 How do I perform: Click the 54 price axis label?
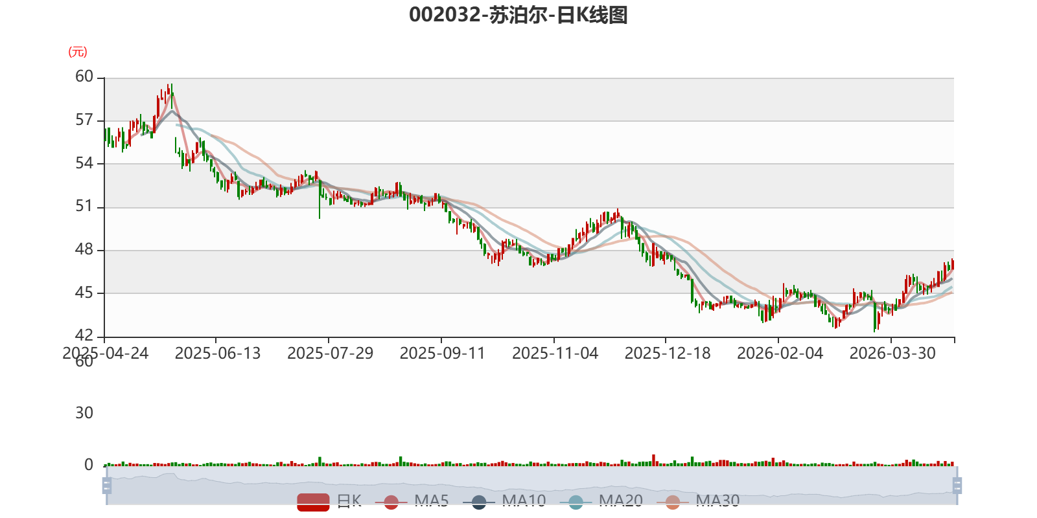(x=84, y=163)
